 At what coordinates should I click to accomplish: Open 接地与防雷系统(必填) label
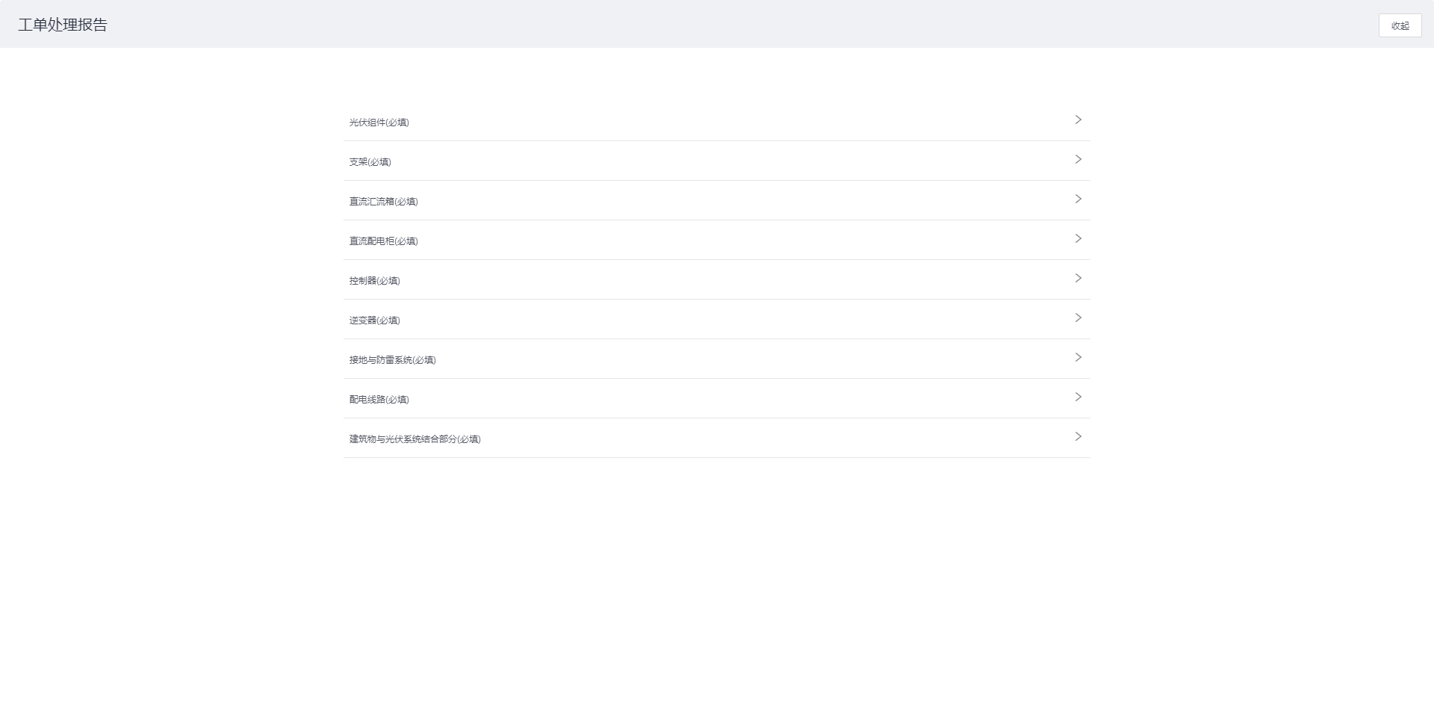coord(392,360)
